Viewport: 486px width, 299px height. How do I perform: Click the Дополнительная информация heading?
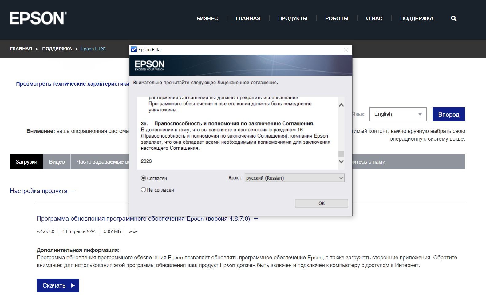tap(78, 250)
